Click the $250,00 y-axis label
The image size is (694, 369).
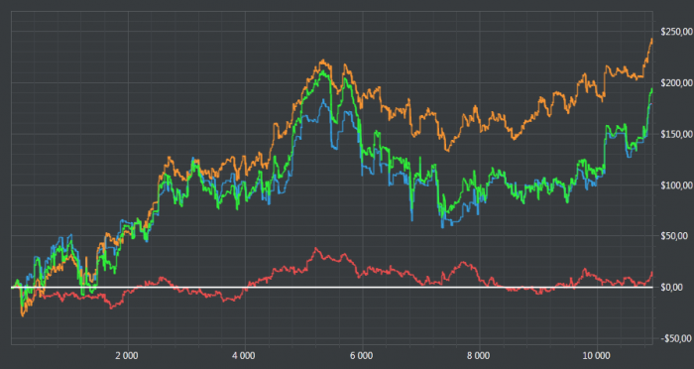[676, 32]
